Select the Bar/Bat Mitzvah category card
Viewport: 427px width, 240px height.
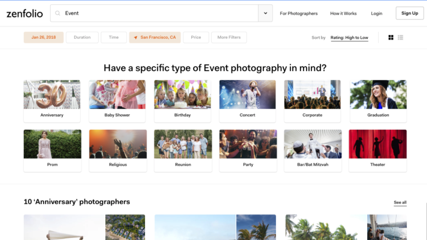313,150
